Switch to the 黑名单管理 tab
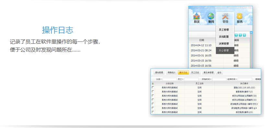The width and height of the screenshot is (268, 128). point(208,73)
